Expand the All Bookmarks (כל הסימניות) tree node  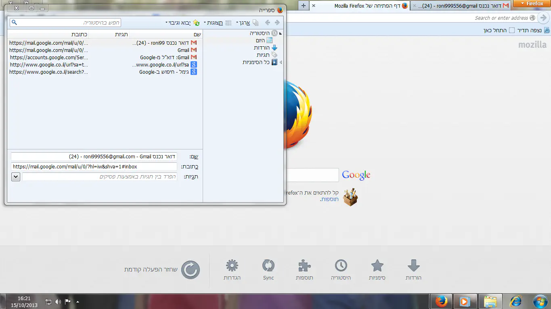click(281, 62)
